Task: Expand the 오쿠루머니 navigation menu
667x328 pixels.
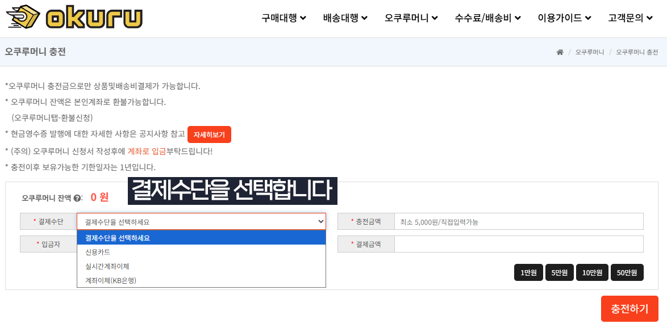Action: click(x=411, y=18)
